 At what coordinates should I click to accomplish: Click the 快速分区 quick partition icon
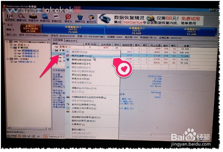45,18
